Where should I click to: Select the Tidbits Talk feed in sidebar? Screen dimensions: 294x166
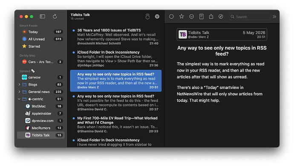click(40, 135)
